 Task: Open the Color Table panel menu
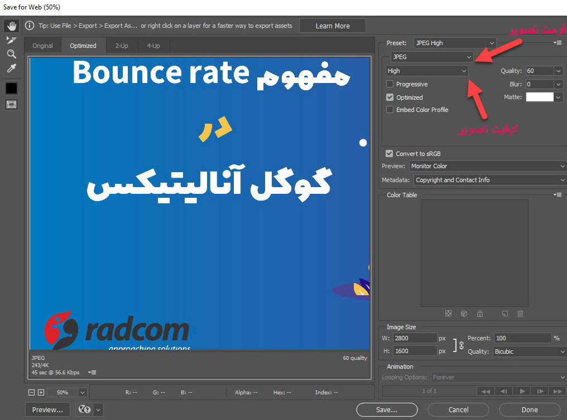(558, 194)
